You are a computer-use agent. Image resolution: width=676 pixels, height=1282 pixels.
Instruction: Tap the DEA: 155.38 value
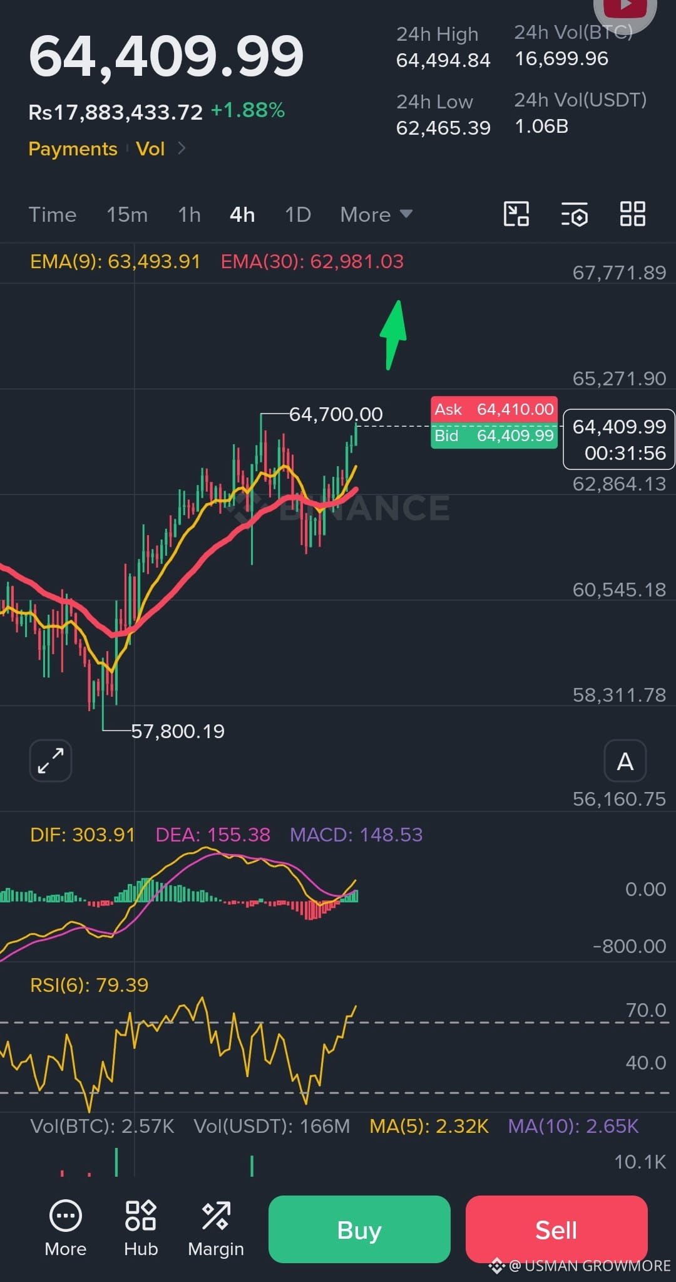click(213, 835)
